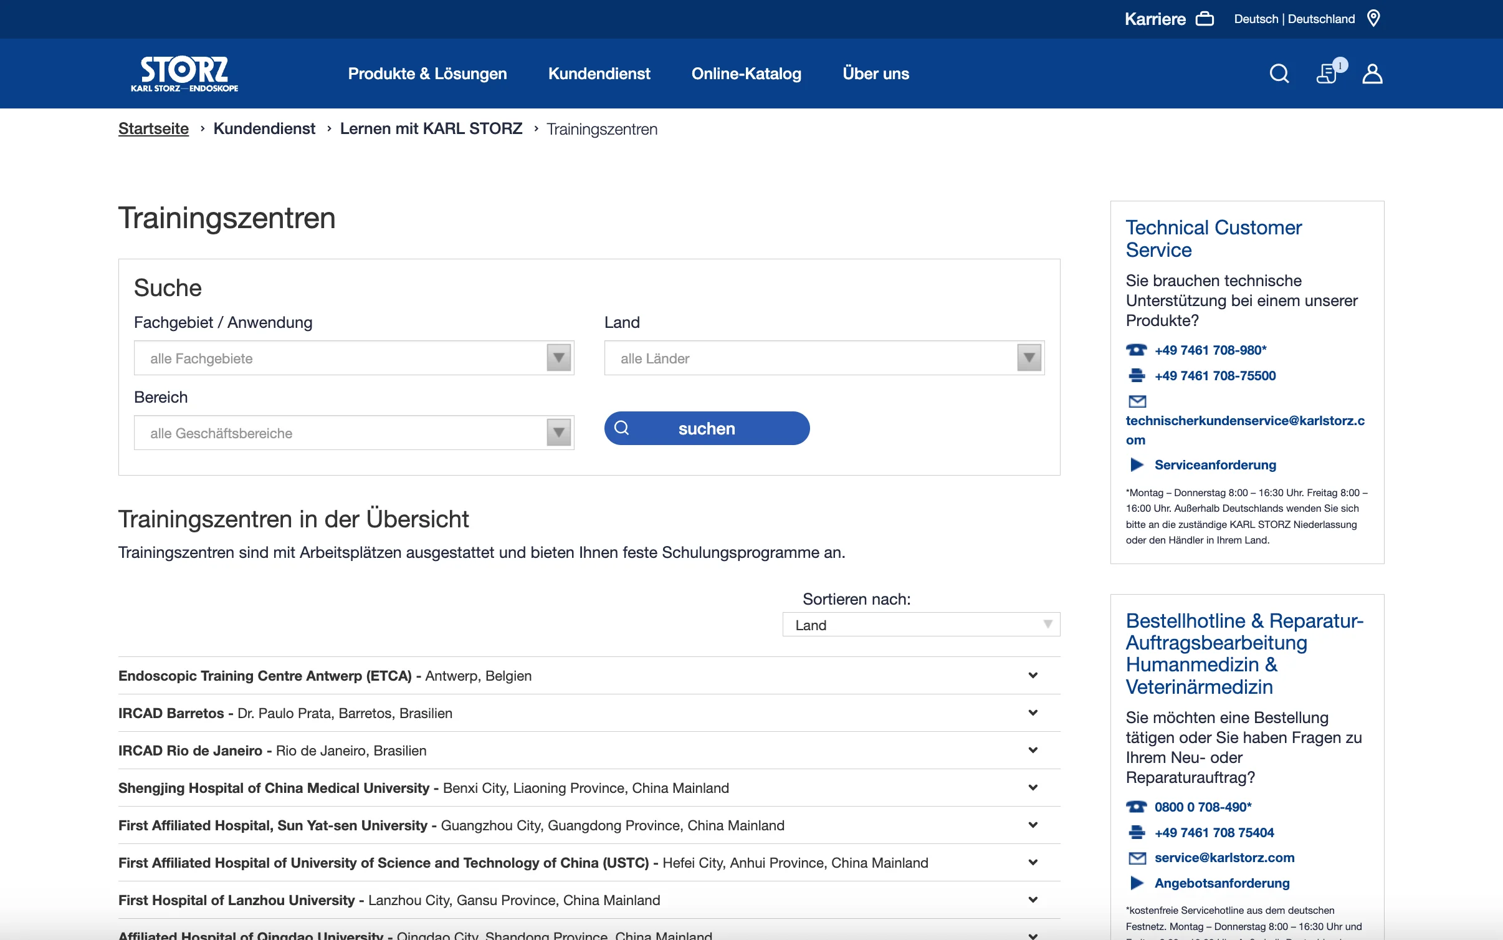The image size is (1503, 940).
Task: Email service@karlstorz.com
Action: [1224, 858]
